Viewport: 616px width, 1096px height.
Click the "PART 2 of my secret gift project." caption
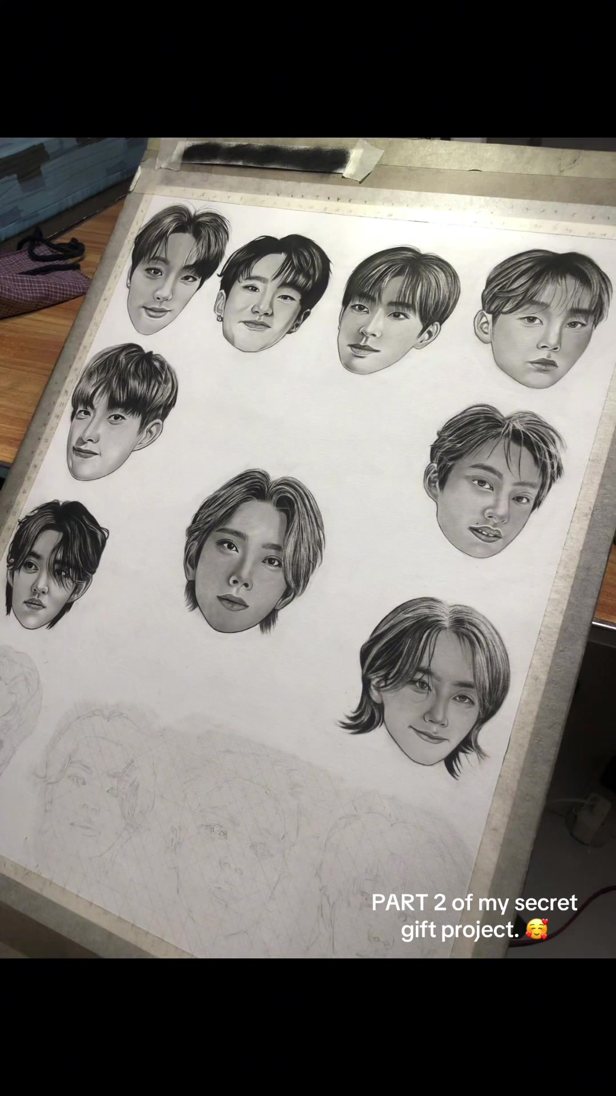(475, 916)
